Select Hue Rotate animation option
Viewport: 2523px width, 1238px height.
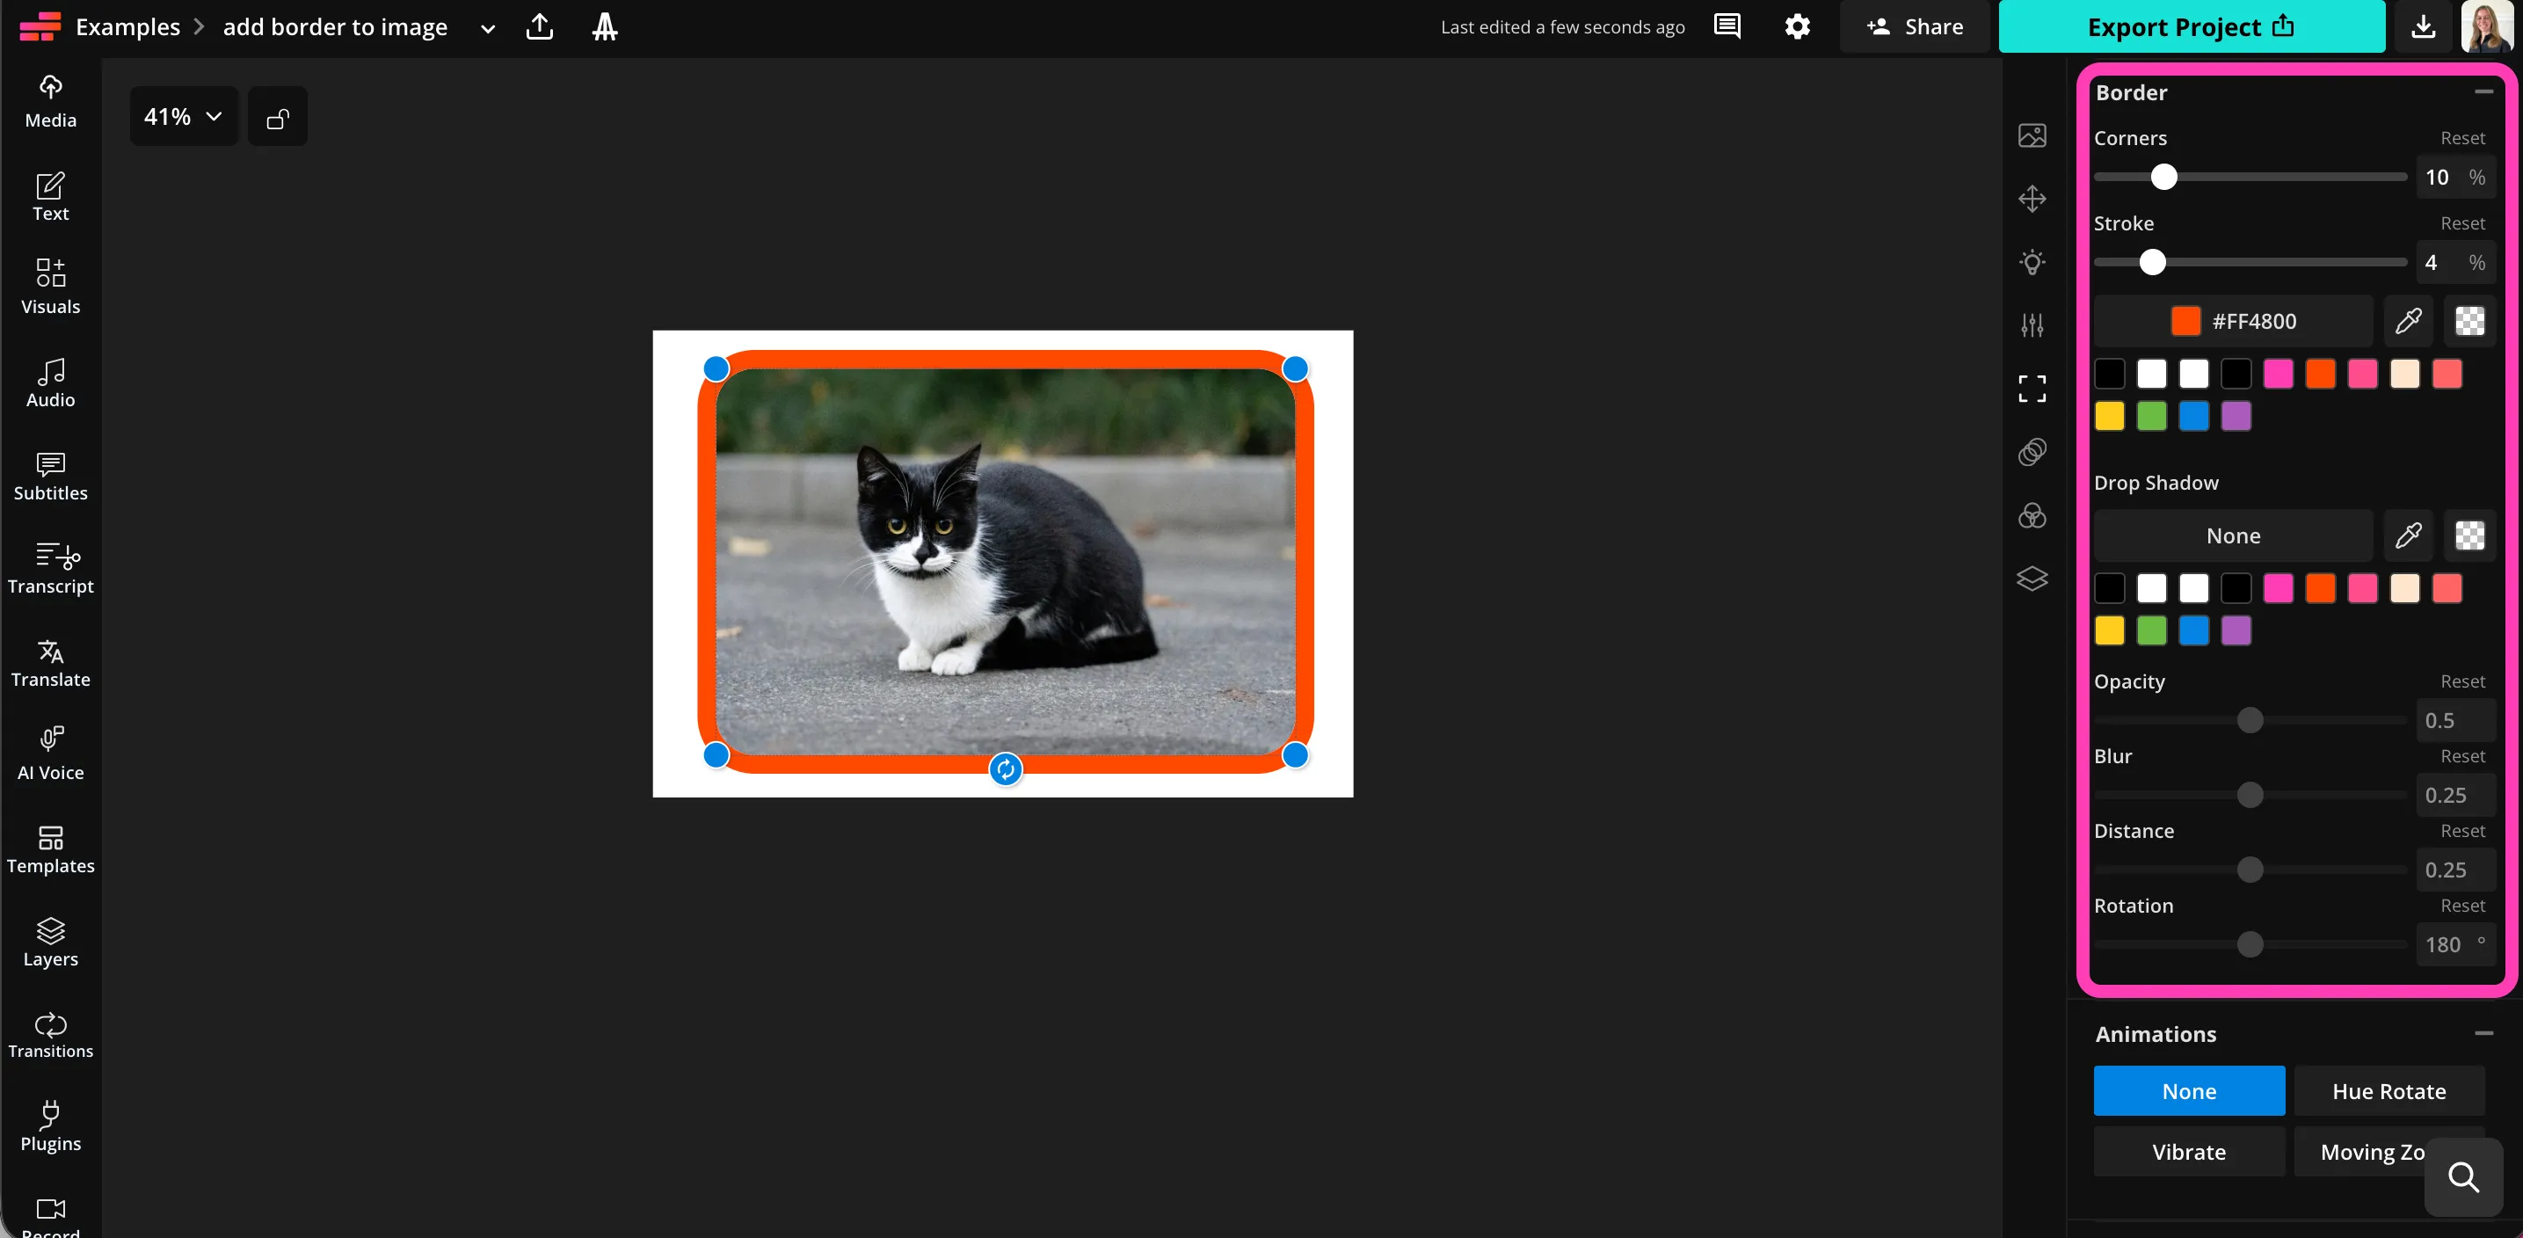tap(2388, 1091)
